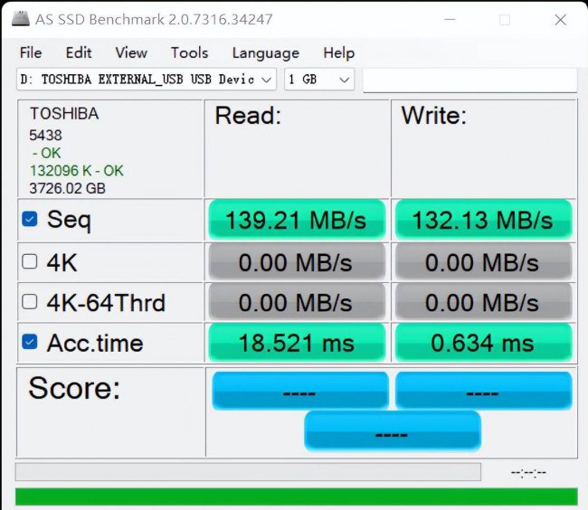Uncheck the Seq test checkbox
The width and height of the screenshot is (588, 510).
pos(30,219)
